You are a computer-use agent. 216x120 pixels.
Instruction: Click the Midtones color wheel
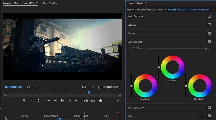pyautogui.click(x=173, y=67)
